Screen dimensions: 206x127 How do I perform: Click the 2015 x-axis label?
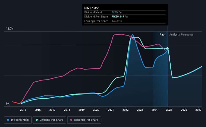click(23, 110)
